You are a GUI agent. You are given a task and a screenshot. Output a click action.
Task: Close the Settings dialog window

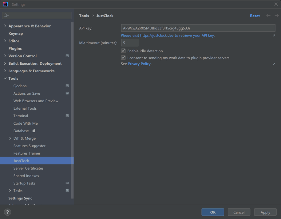[276, 4]
